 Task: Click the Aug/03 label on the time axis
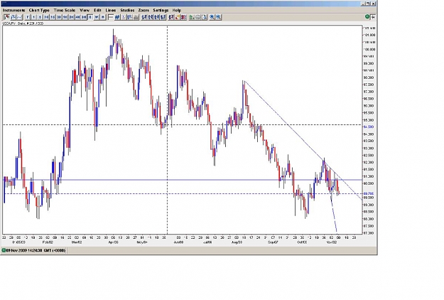[237, 242]
